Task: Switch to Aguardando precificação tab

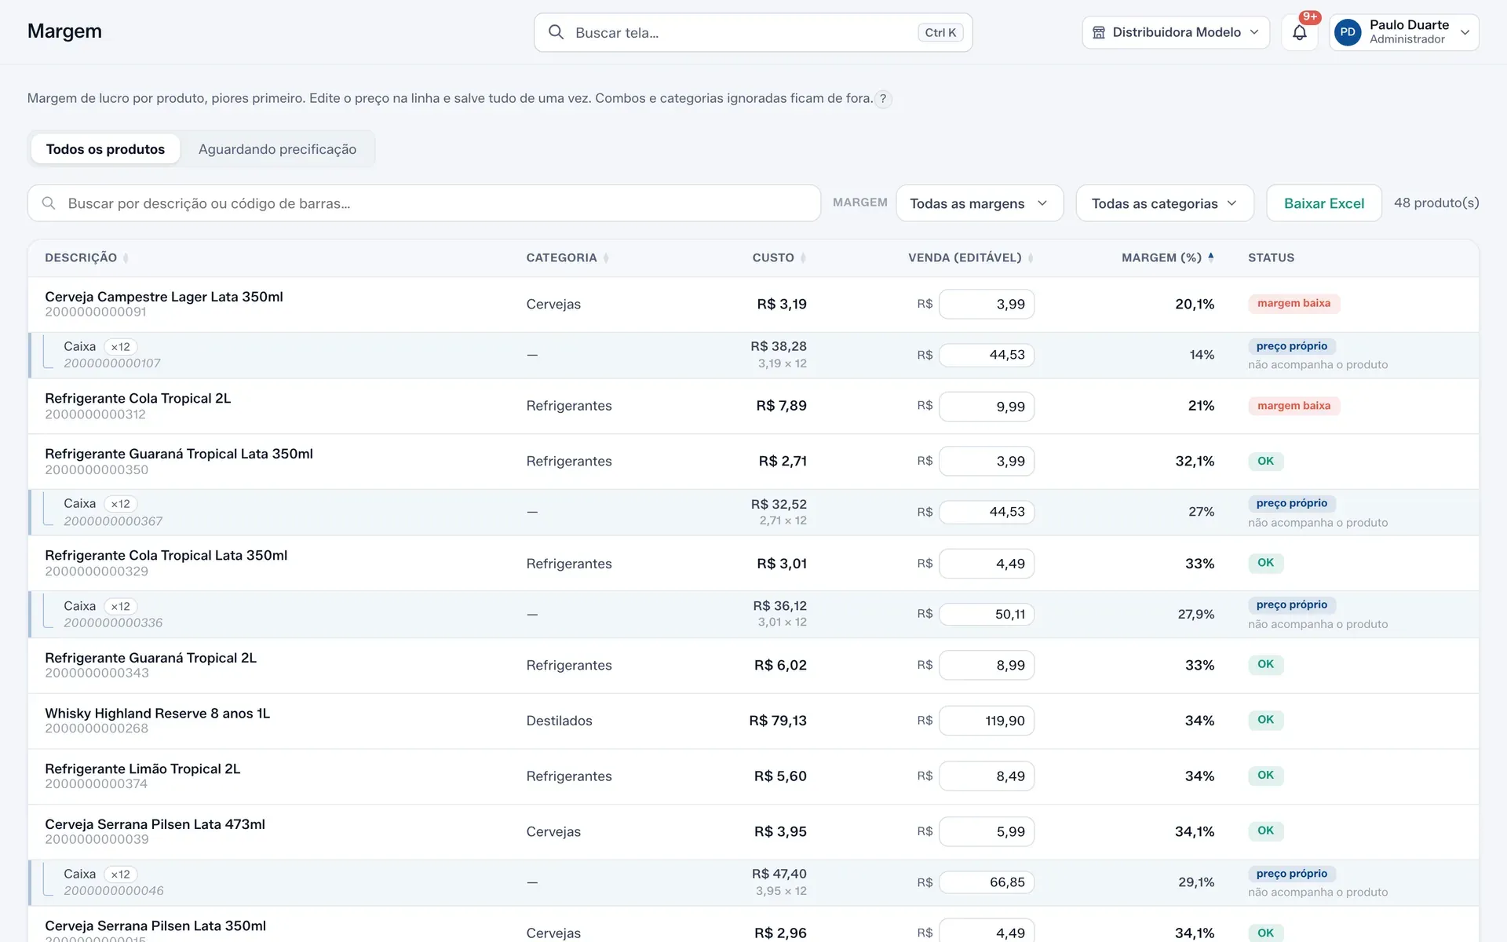Action: pos(277,149)
